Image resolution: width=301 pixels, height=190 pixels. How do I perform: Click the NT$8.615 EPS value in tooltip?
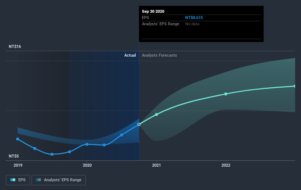tap(194, 18)
